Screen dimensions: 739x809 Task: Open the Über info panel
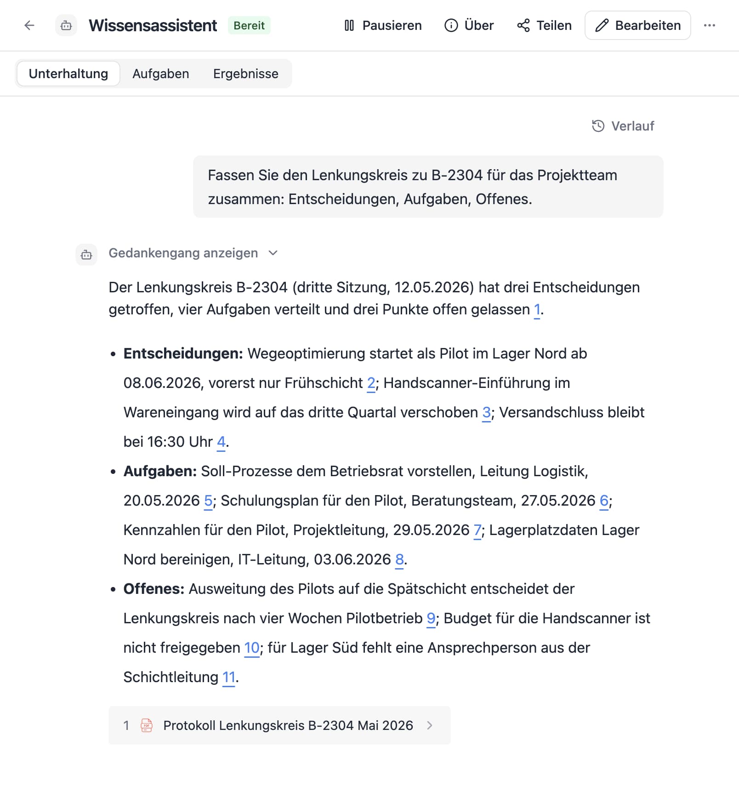pyautogui.click(x=469, y=25)
